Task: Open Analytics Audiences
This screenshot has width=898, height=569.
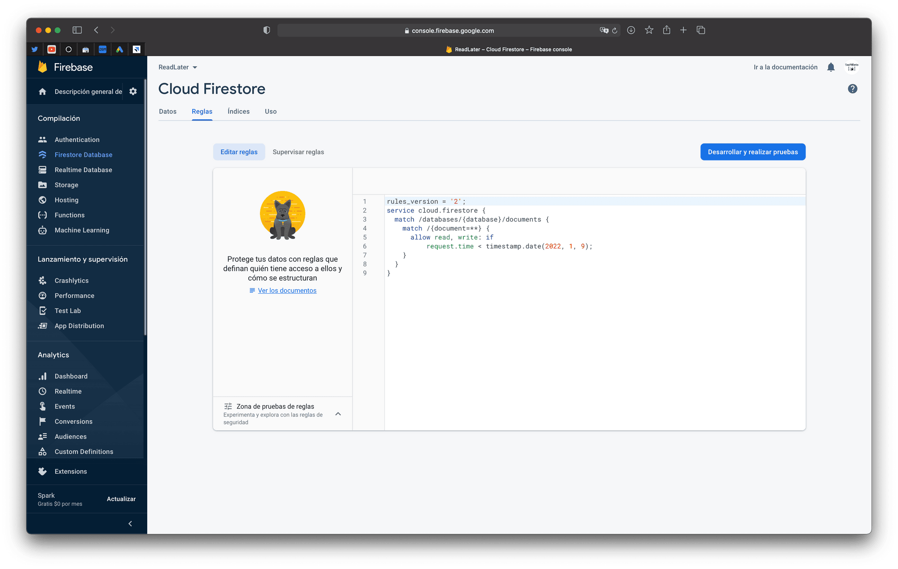Action: (x=70, y=437)
